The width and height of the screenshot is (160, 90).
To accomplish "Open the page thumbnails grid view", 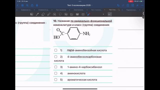I will click(22, 5).
